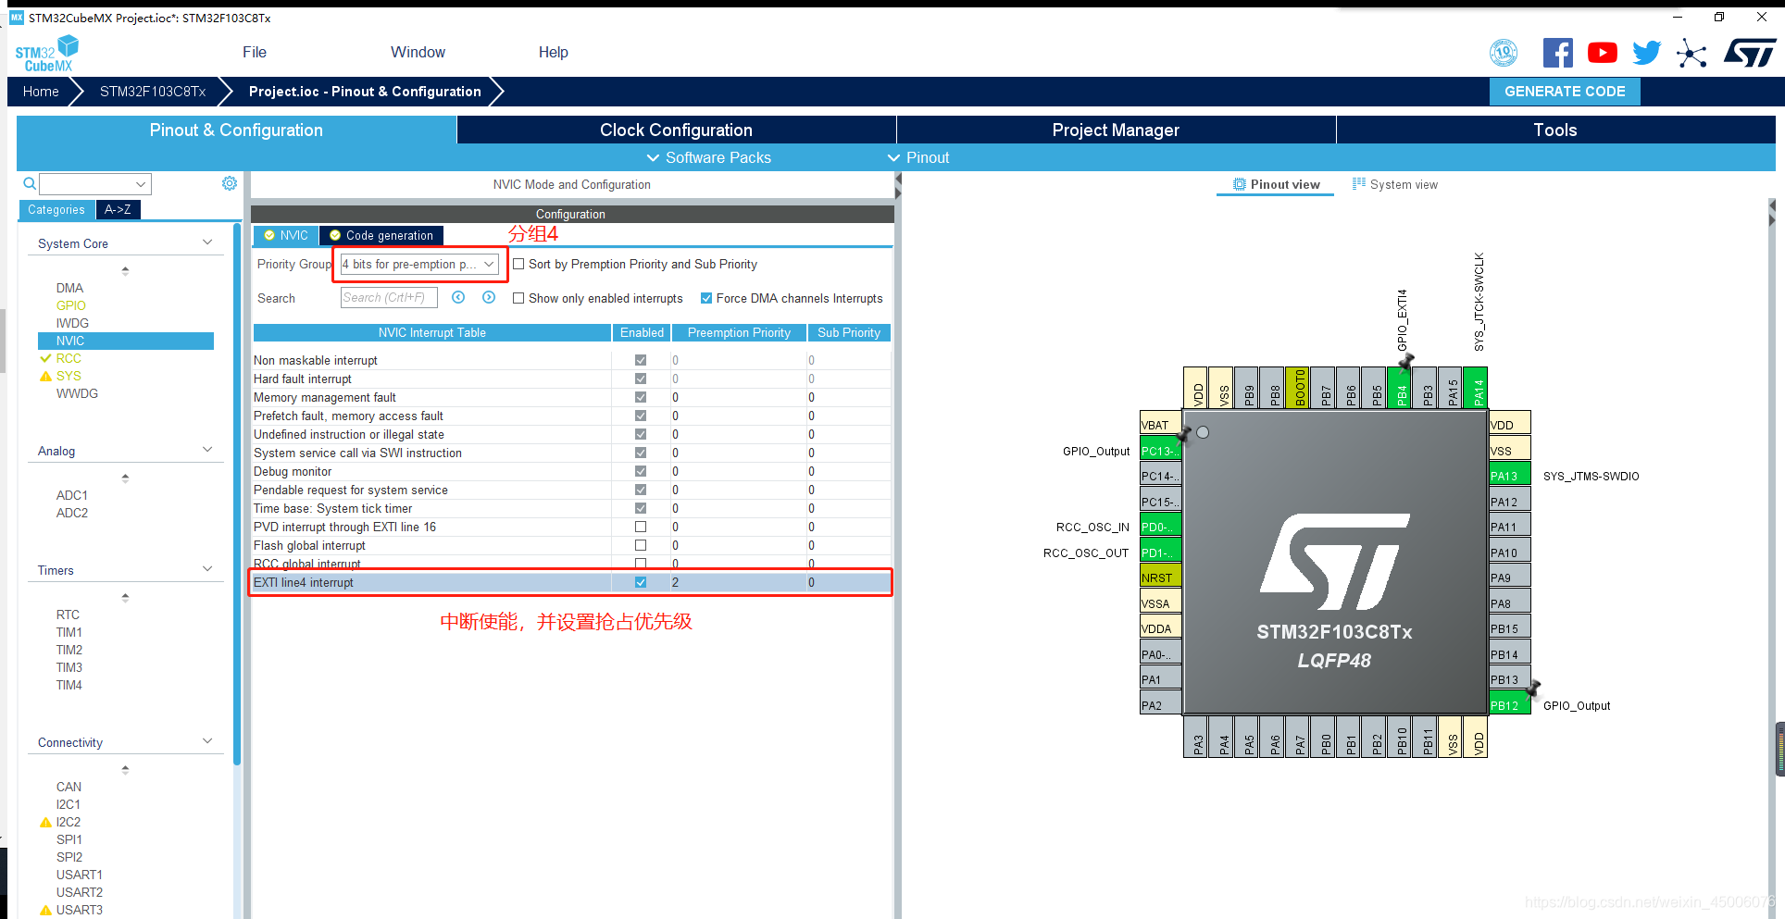Viewport: 1785px width, 919px height.
Task: Open peripheral search combo box dropdown
Action: [x=142, y=183]
